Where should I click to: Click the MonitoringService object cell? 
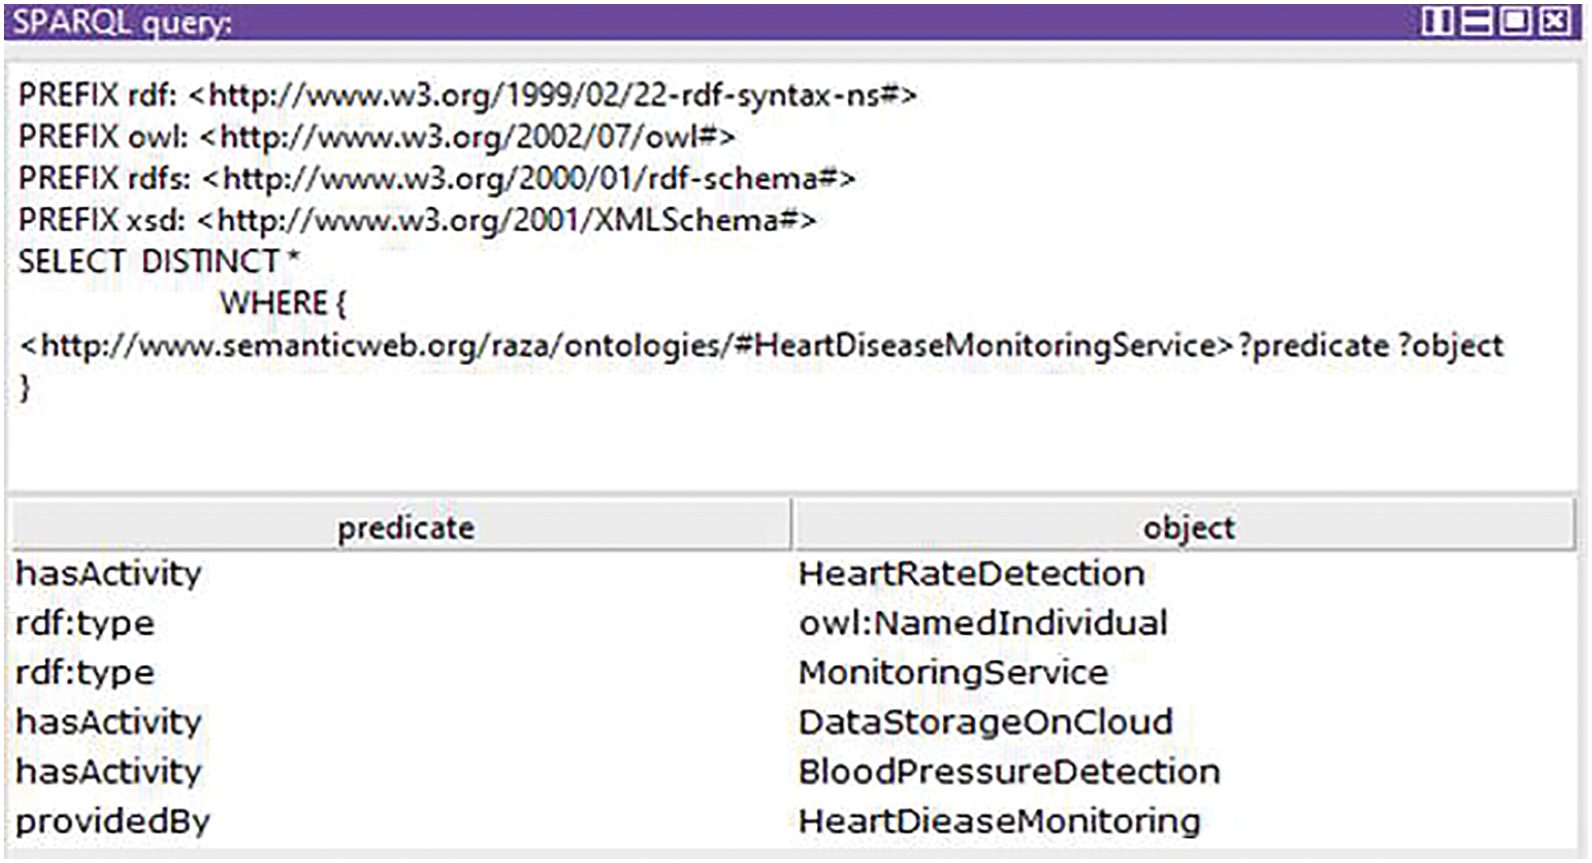tap(953, 673)
